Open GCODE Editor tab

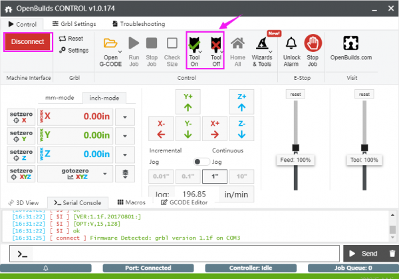tap(184, 202)
